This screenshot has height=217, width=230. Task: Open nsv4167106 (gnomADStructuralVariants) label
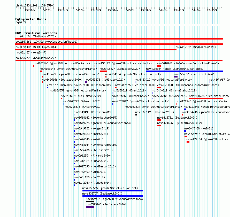click(x=61, y=63)
